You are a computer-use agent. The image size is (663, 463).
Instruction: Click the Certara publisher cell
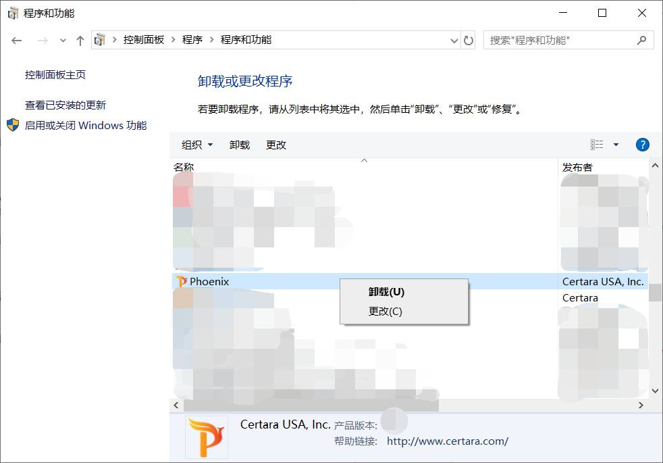coord(580,298)
